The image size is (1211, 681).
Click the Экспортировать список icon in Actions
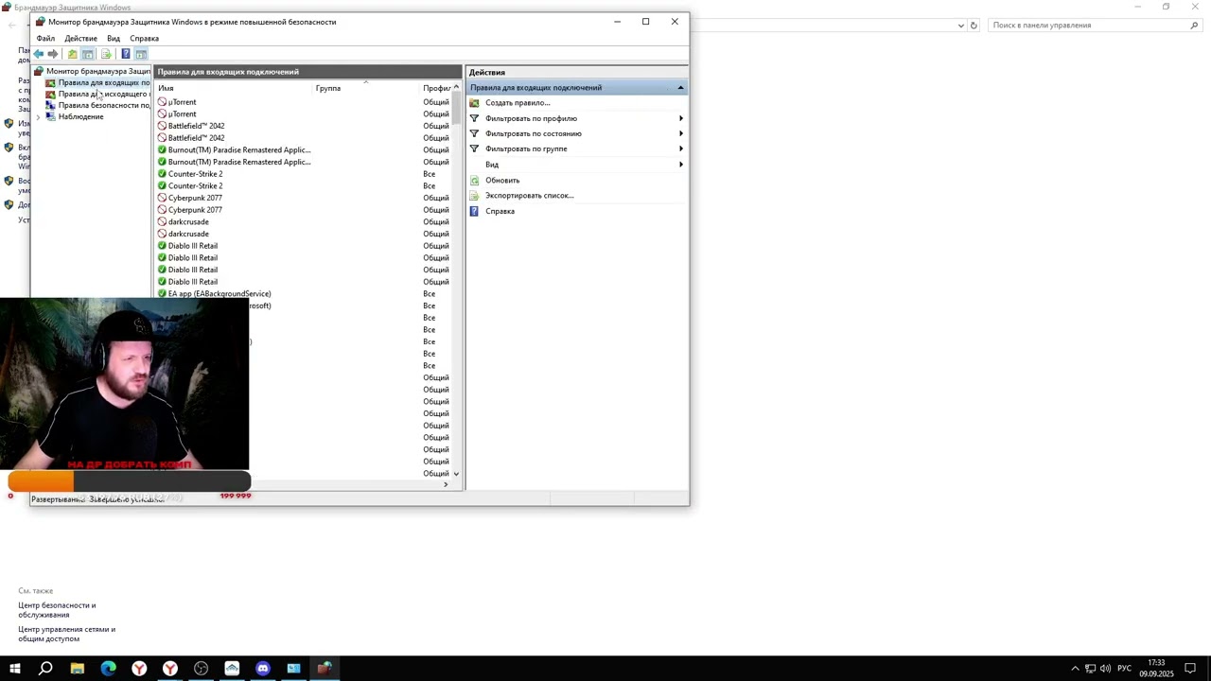click(475, 196)
